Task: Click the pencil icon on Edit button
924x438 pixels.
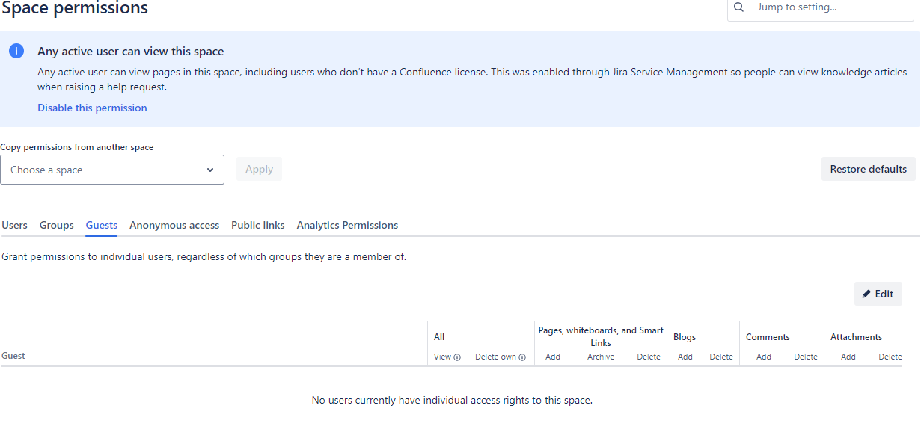Action: click(867, 294)
